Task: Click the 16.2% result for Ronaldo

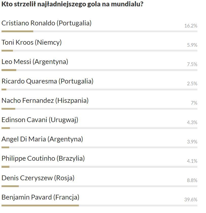Action: point(191,26)
